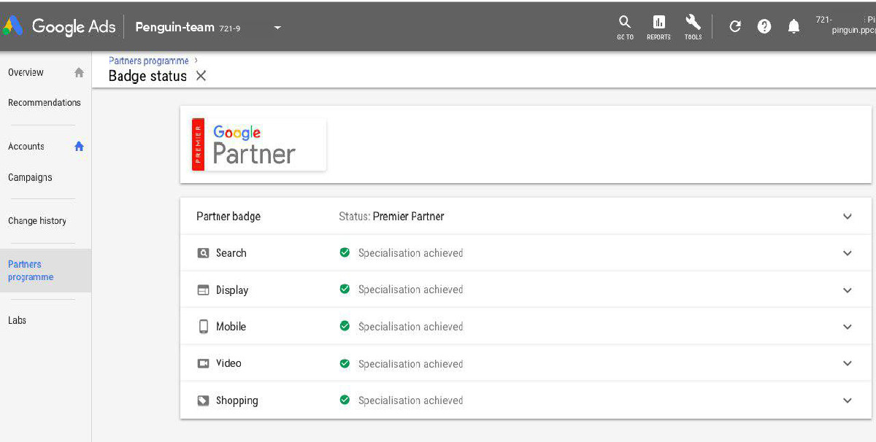Open Recommendations in the sidebar
876x442 pixels.
[x=45, y=103]
